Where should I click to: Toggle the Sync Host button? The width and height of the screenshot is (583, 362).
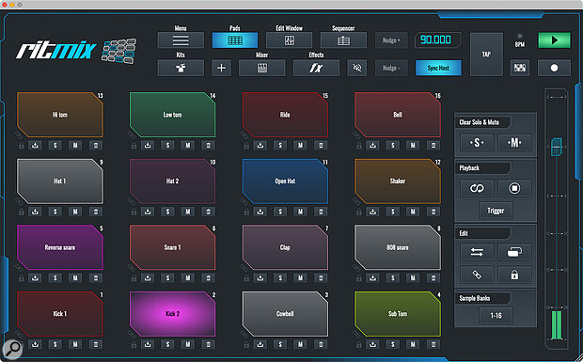(x=438, y=68)
